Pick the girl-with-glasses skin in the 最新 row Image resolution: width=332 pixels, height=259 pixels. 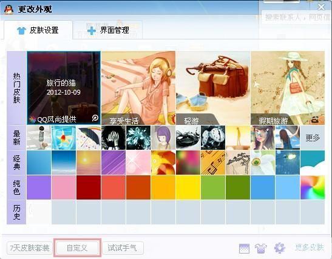263,138
